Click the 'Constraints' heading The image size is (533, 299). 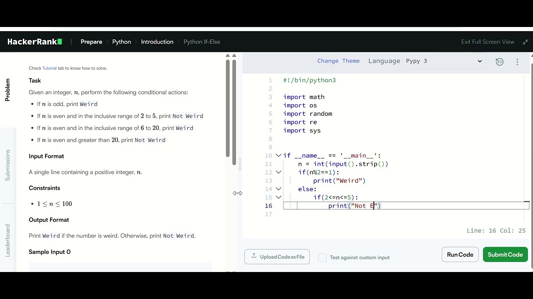[44, 188]
